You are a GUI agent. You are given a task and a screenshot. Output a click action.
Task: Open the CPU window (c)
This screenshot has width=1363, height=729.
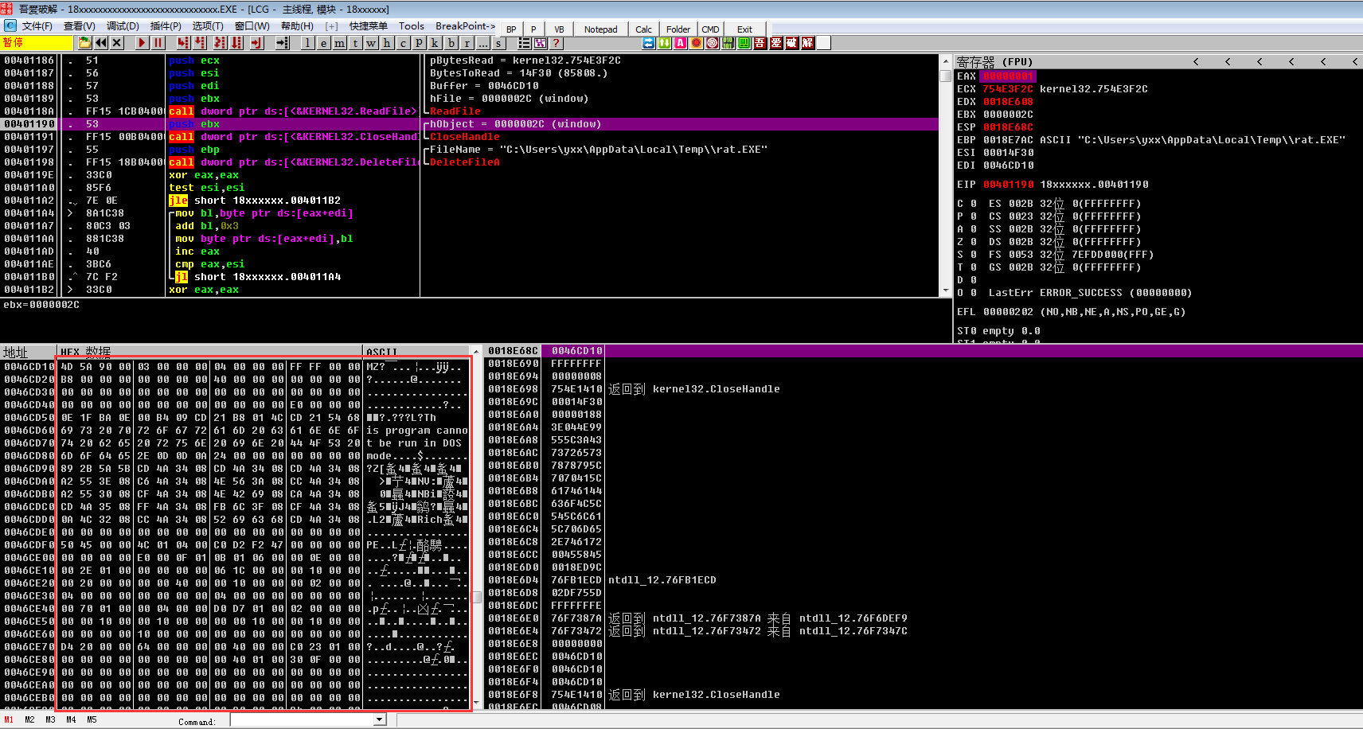403,43
